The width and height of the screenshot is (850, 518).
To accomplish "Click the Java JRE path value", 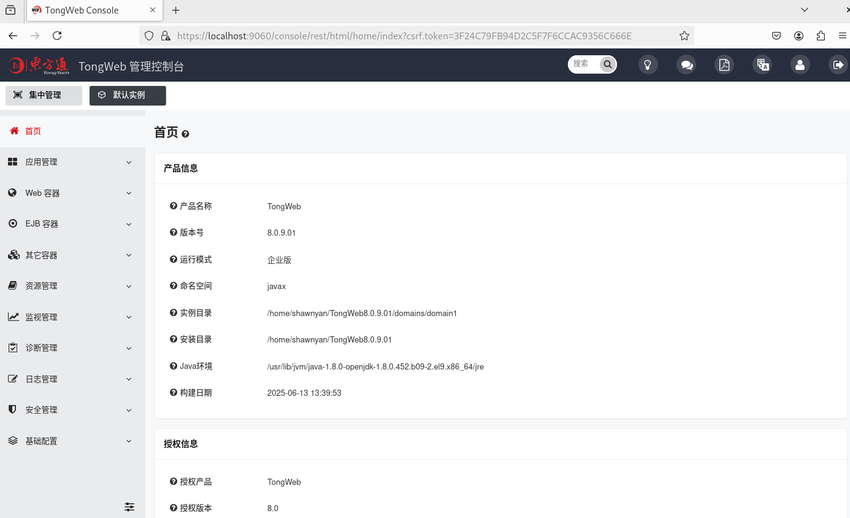I will click(375, 367).
